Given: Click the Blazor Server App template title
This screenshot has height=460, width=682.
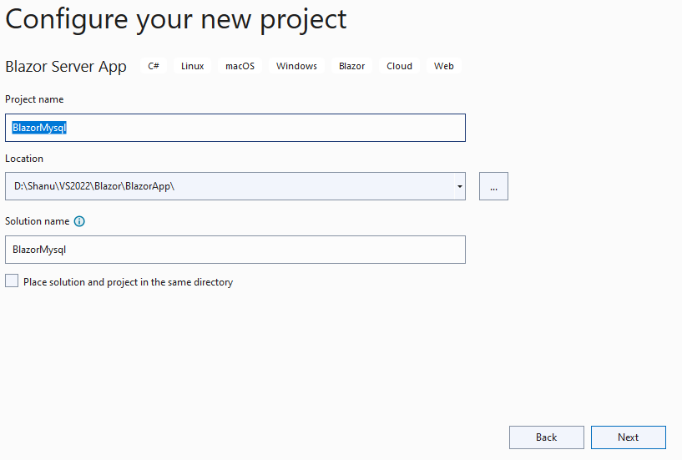Looking at the screenshot, I should coord(66,67).
